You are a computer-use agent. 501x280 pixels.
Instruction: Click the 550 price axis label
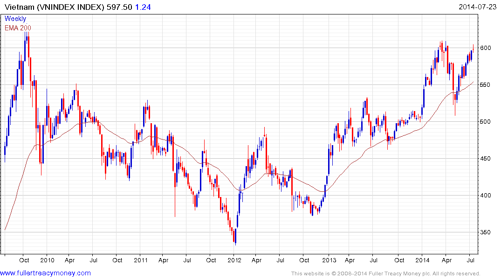(x=485, y=85)
